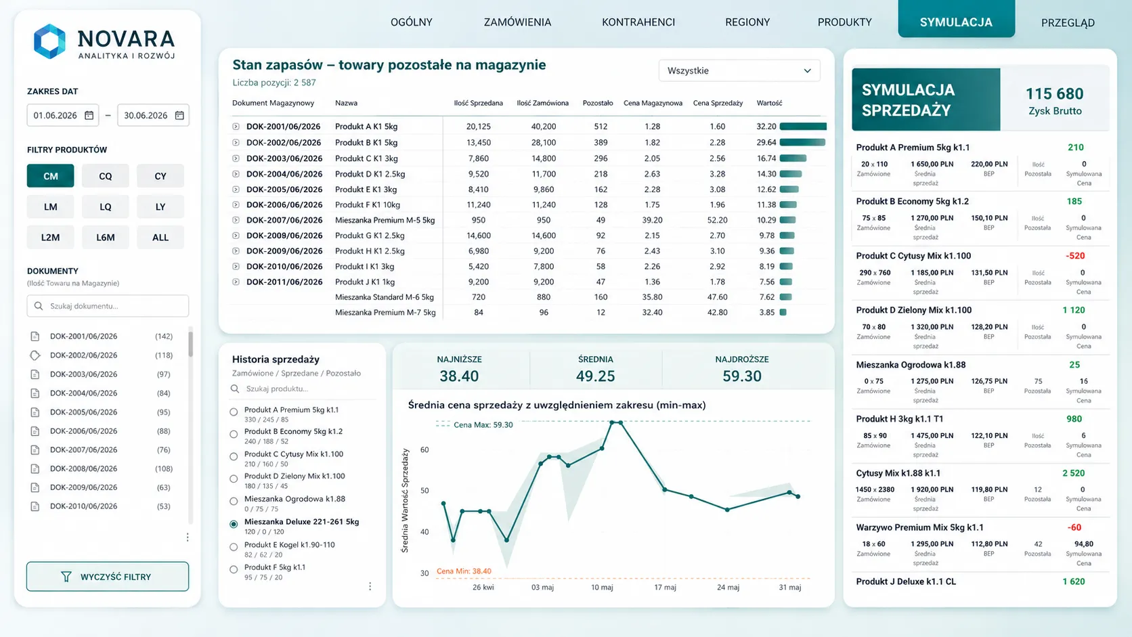The height and width of the screenshot is (637, 1132).
Task: Click document icon beside DOK-2006/06/2026 in the Dokumenty list
Action: click(x=35, y=431)
